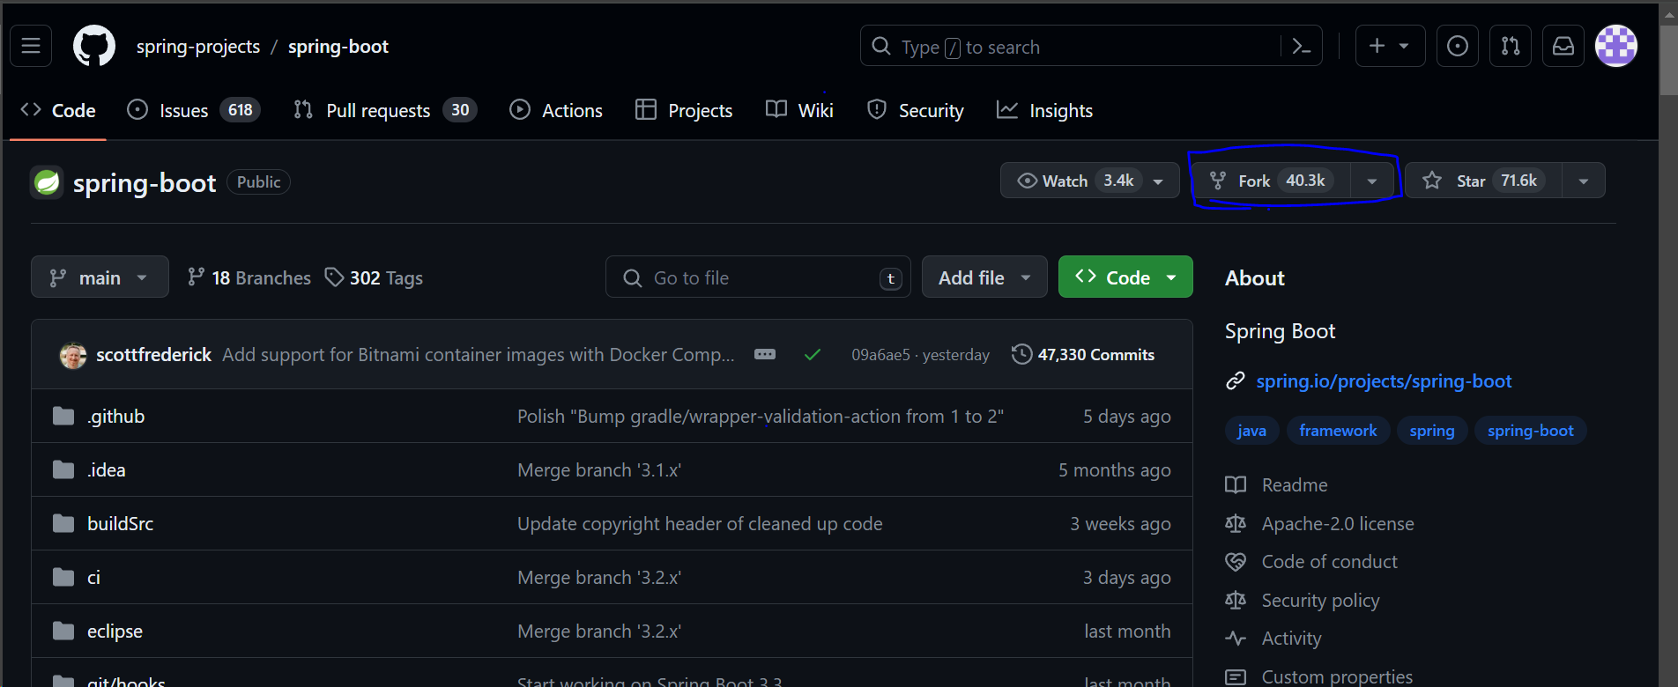1678x687 pixels.
Task: Switch to the Pull requests tab
Action: (384, 110)
